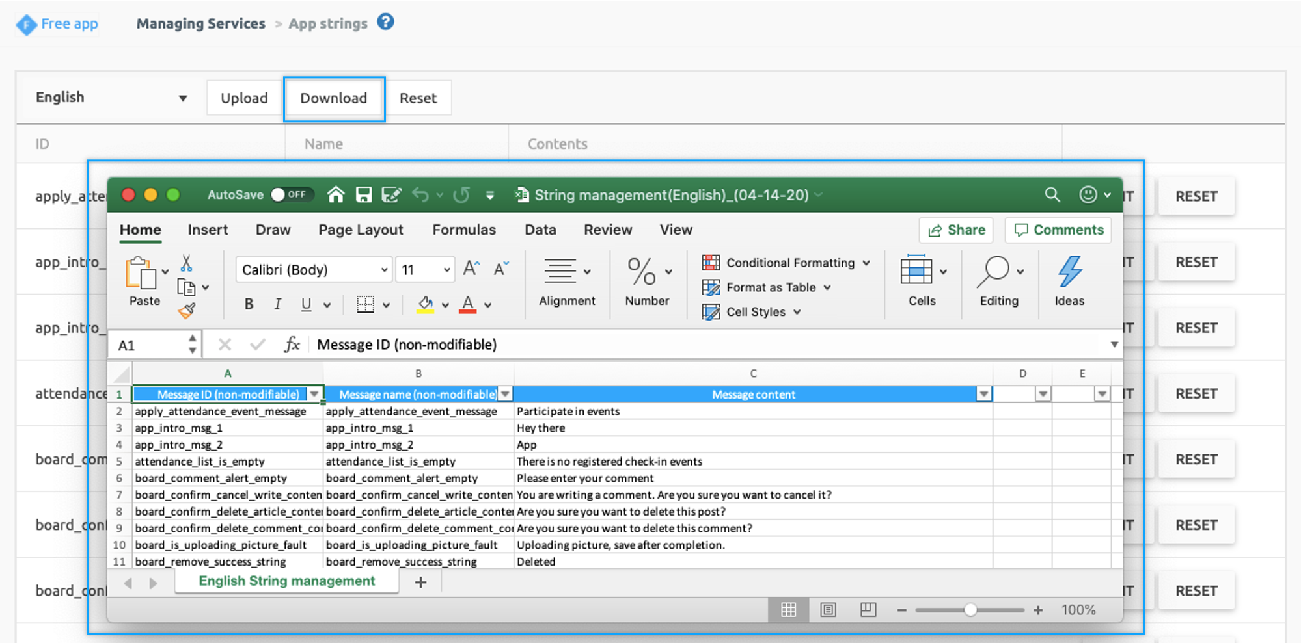Screen dimensions: 1301x643
Task: Open search with the magnifier icon
Action: coord(1052,194)
